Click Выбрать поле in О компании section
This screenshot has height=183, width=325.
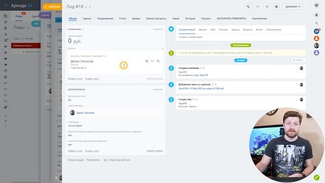75,79
